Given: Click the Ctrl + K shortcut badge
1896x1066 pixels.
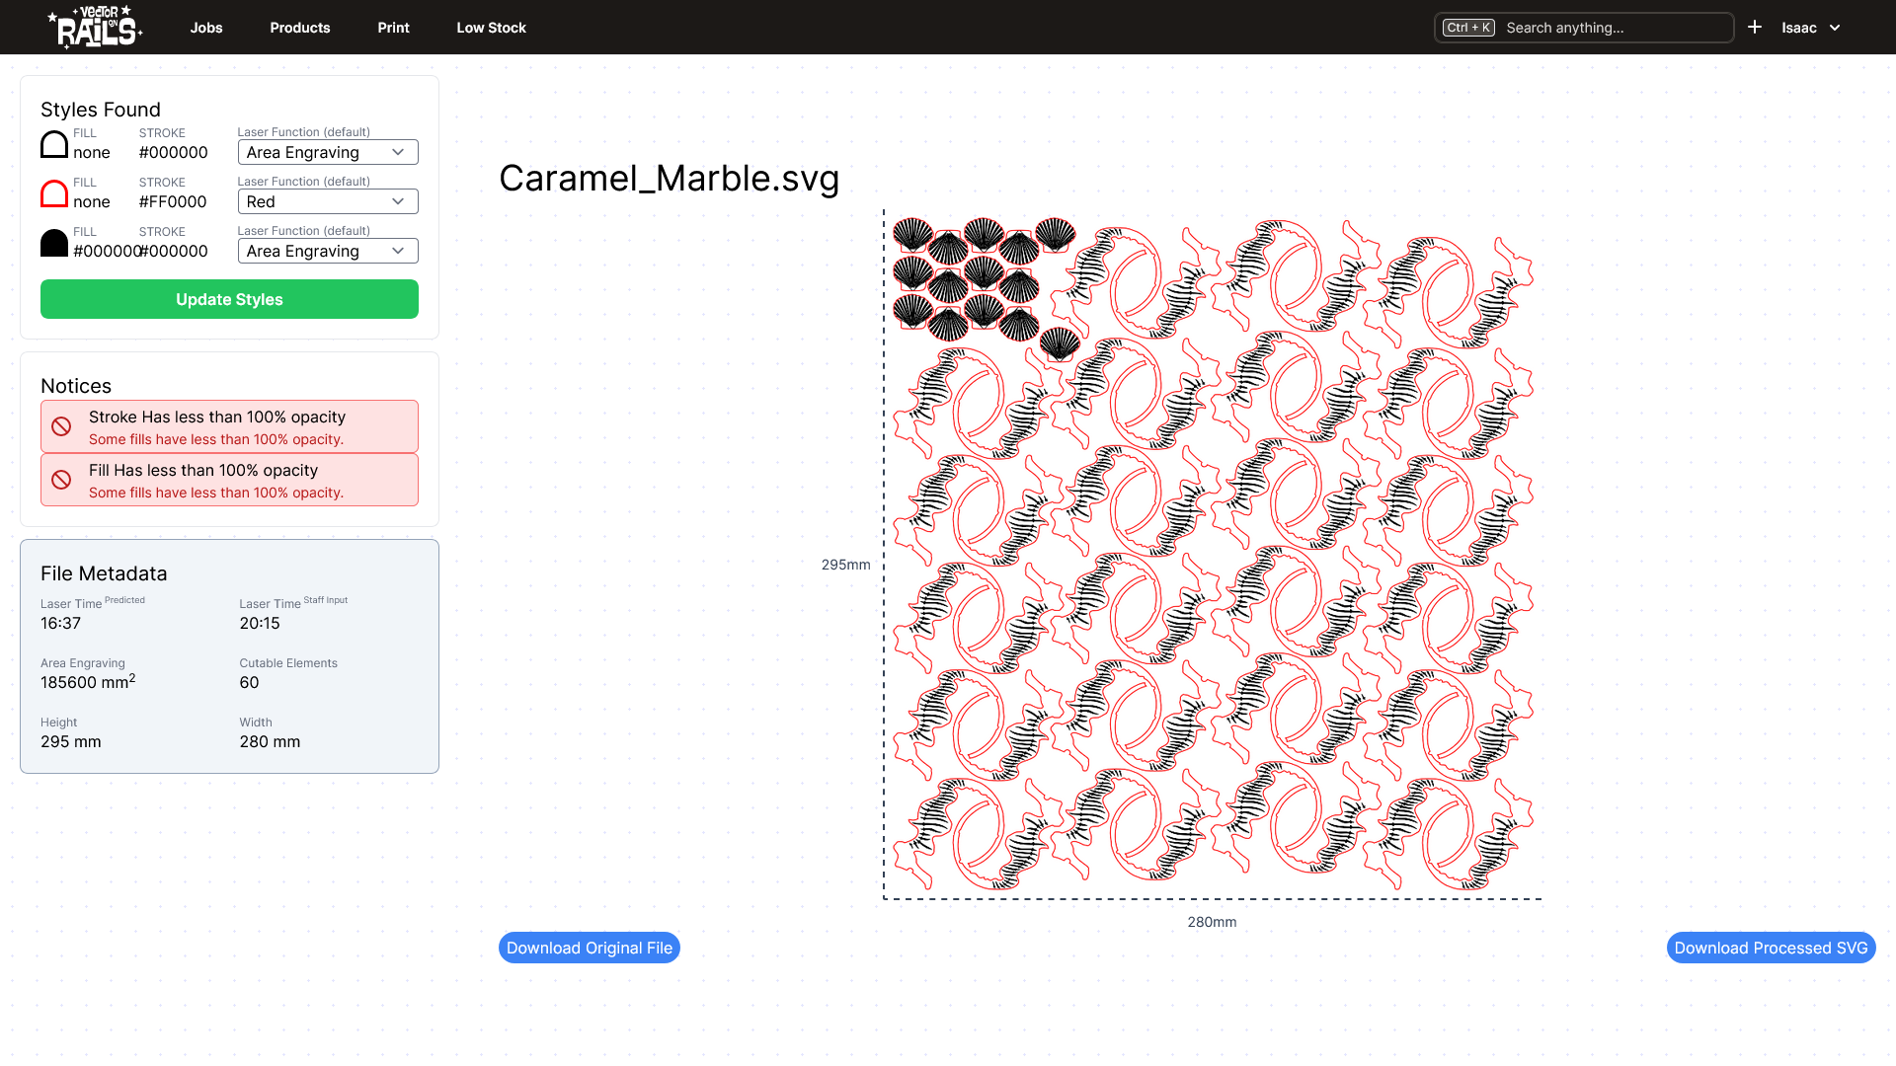Looking at the screenshot, I should click(1468, 28).
